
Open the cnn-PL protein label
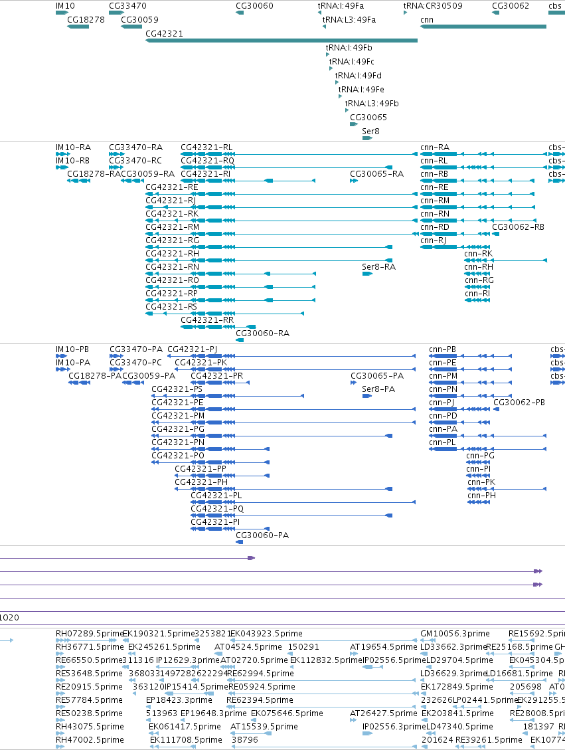pos(442,442)
